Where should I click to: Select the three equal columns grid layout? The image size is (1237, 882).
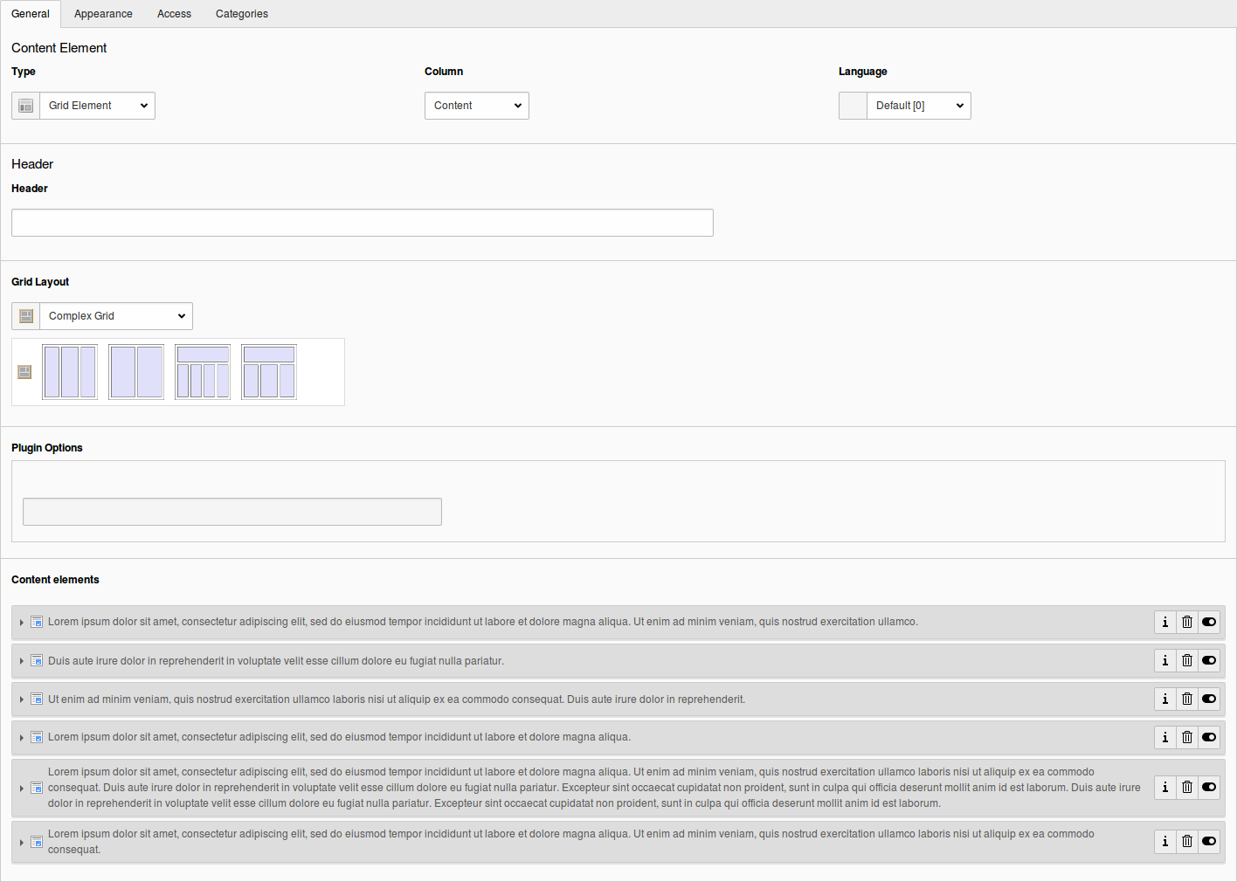pyautogui.click(x=70, y=372)
